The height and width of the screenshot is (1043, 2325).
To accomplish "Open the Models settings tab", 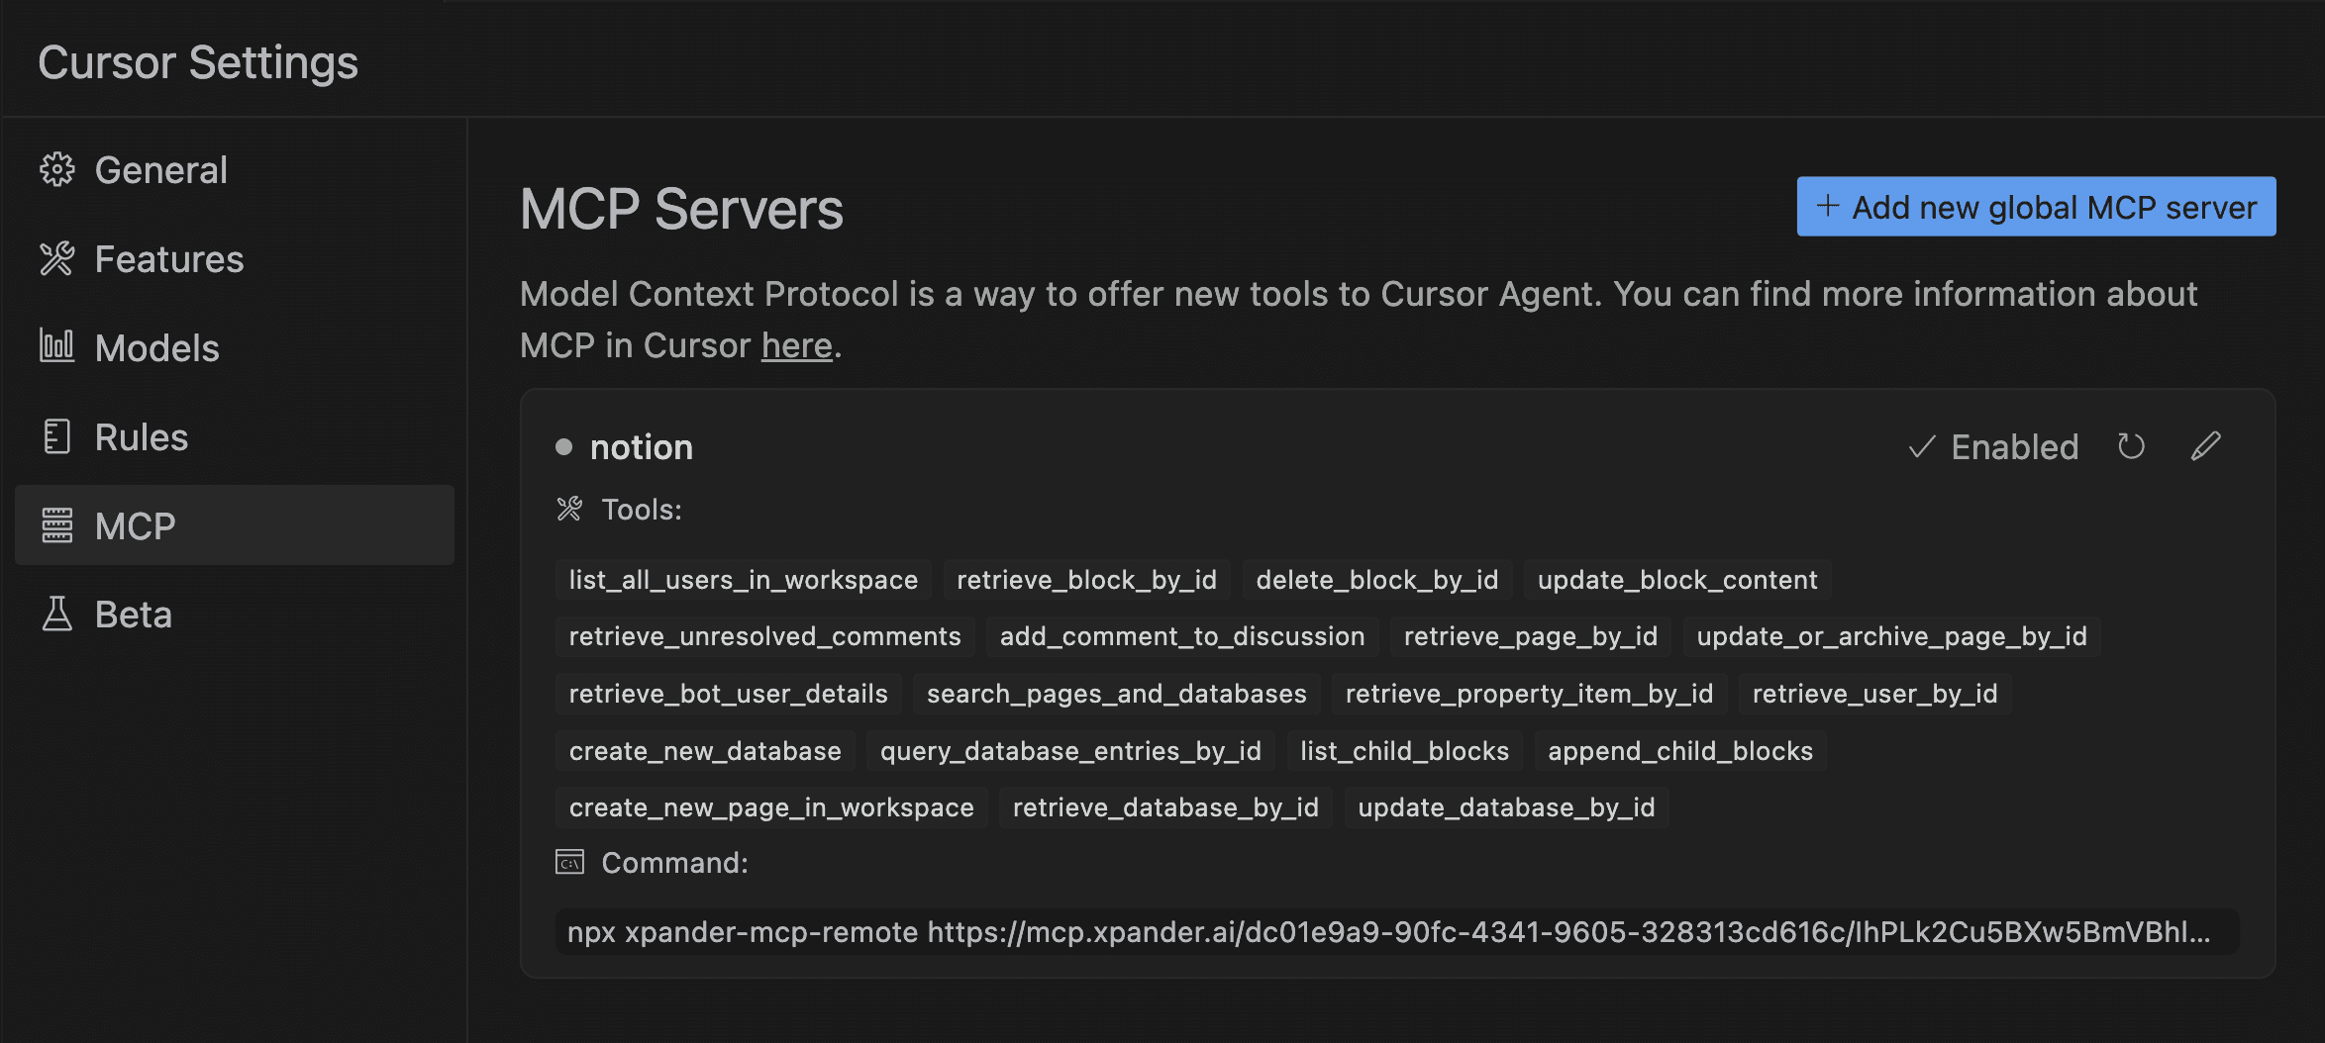I will click(235, 348).
